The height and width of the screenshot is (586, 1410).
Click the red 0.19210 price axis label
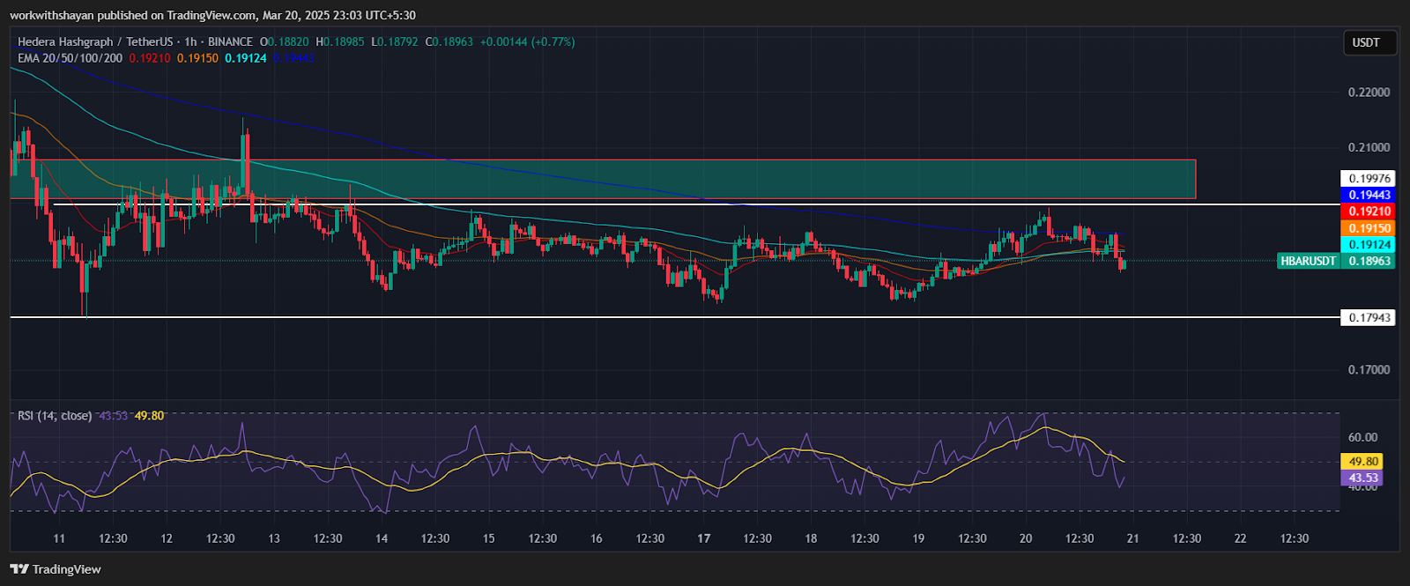[x=1369, y=211]
